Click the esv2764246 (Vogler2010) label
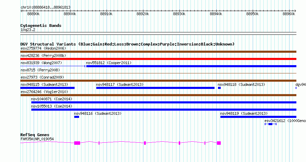The height and width of the screenshot is (162, 306). [x=44, y=92]
